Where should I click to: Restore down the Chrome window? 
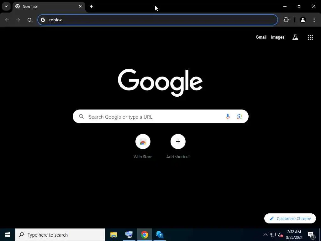click(x=299, y=6)
